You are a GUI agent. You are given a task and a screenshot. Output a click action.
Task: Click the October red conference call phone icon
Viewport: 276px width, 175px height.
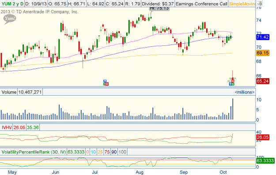point(233,81)
